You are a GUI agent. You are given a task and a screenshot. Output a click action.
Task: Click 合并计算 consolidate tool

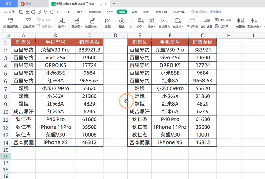click(x=207, y=23)
